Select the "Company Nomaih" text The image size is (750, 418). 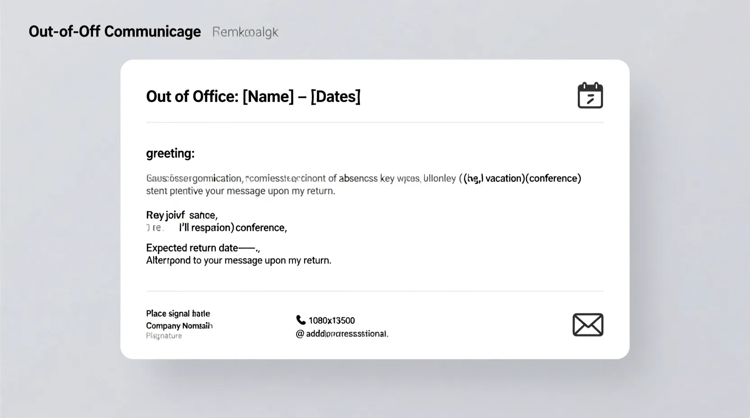click(179, 326)
